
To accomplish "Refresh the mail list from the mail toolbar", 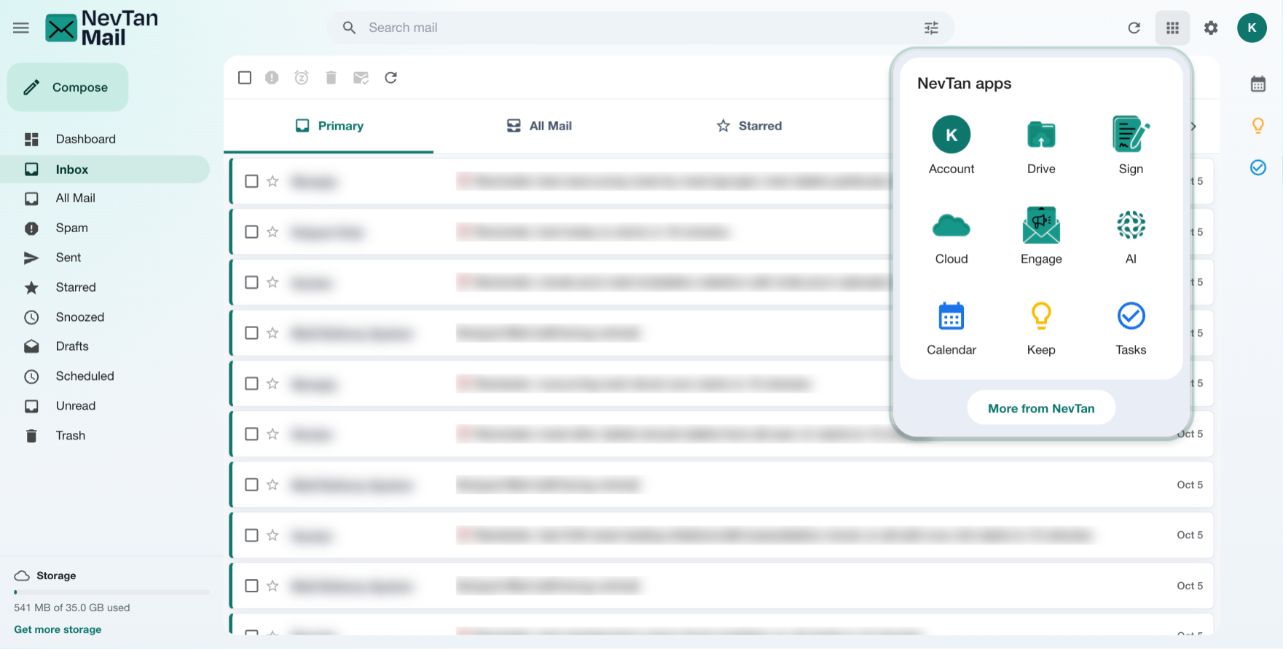I will coord(391,78).
